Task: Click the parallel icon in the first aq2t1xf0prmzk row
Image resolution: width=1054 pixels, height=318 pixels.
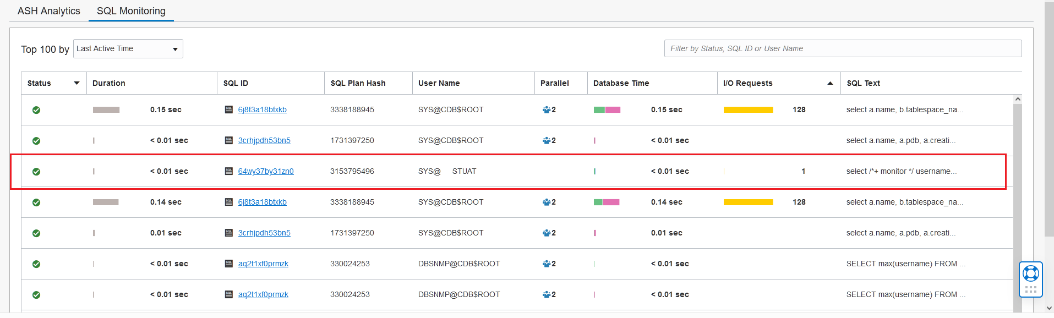Action: pos(547,264)
